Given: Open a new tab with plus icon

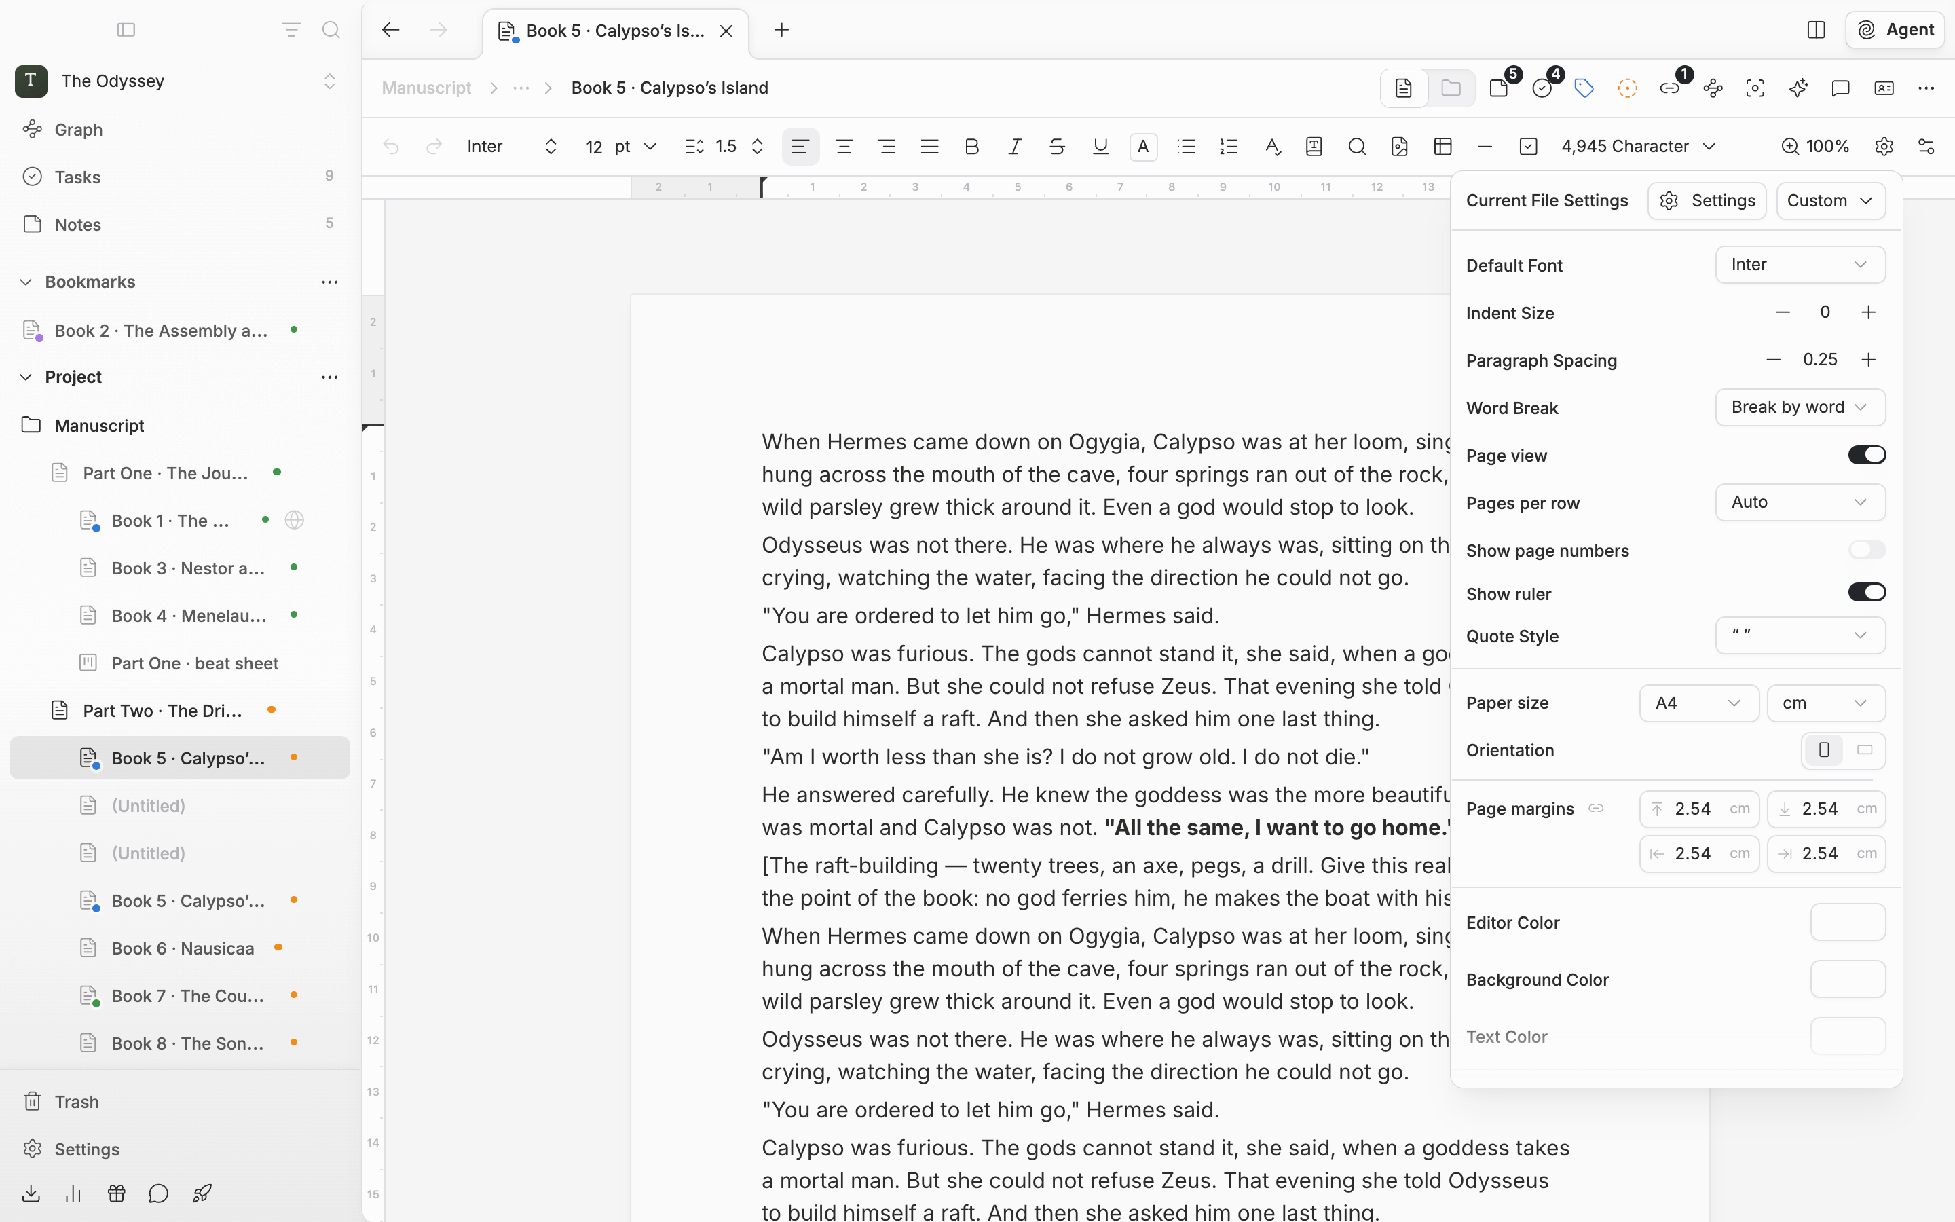Looking at the screenshot, I should point(781,30).
